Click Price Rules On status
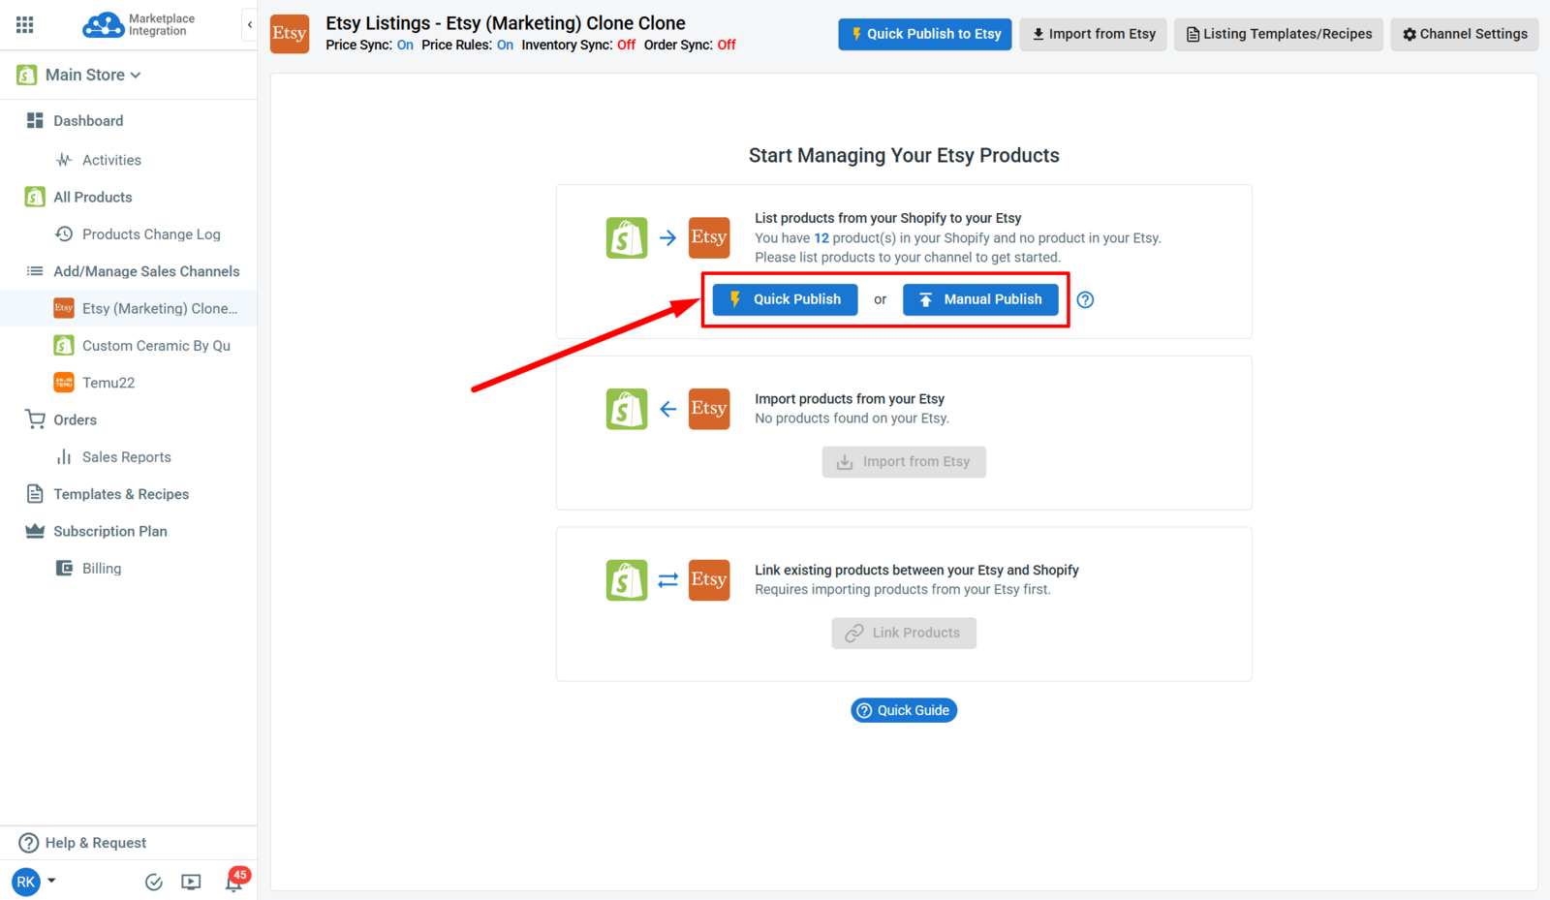 tap(505, 45)
